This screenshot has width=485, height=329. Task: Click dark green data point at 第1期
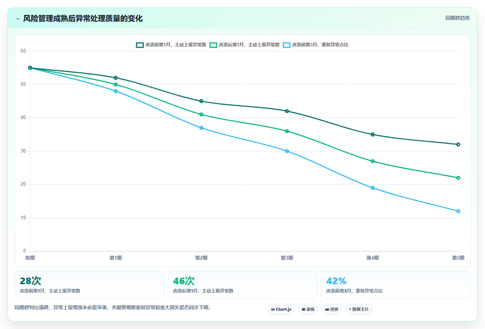(116, 78)
